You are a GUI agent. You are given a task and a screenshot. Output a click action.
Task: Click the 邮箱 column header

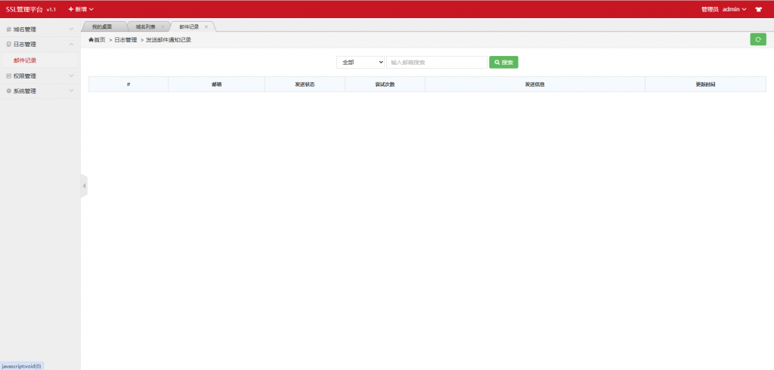tap(217, 85)
